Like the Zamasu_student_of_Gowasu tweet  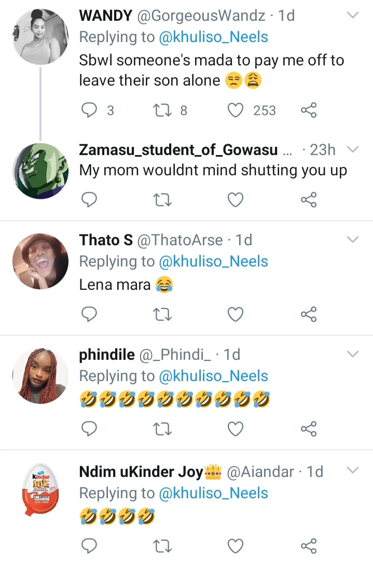[x=236, y=200]
